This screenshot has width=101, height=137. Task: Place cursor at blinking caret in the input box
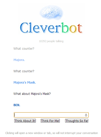[15, 115]
